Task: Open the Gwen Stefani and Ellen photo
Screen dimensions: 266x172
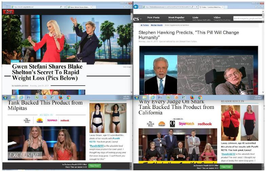Action: point(66,39)
